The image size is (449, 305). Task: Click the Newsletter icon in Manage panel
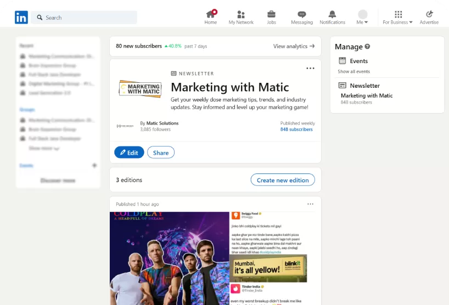click(342, 85)
